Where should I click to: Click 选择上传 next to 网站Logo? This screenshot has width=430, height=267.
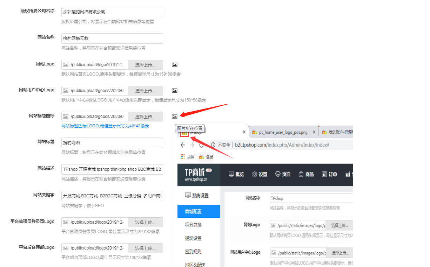click(145, 64)
